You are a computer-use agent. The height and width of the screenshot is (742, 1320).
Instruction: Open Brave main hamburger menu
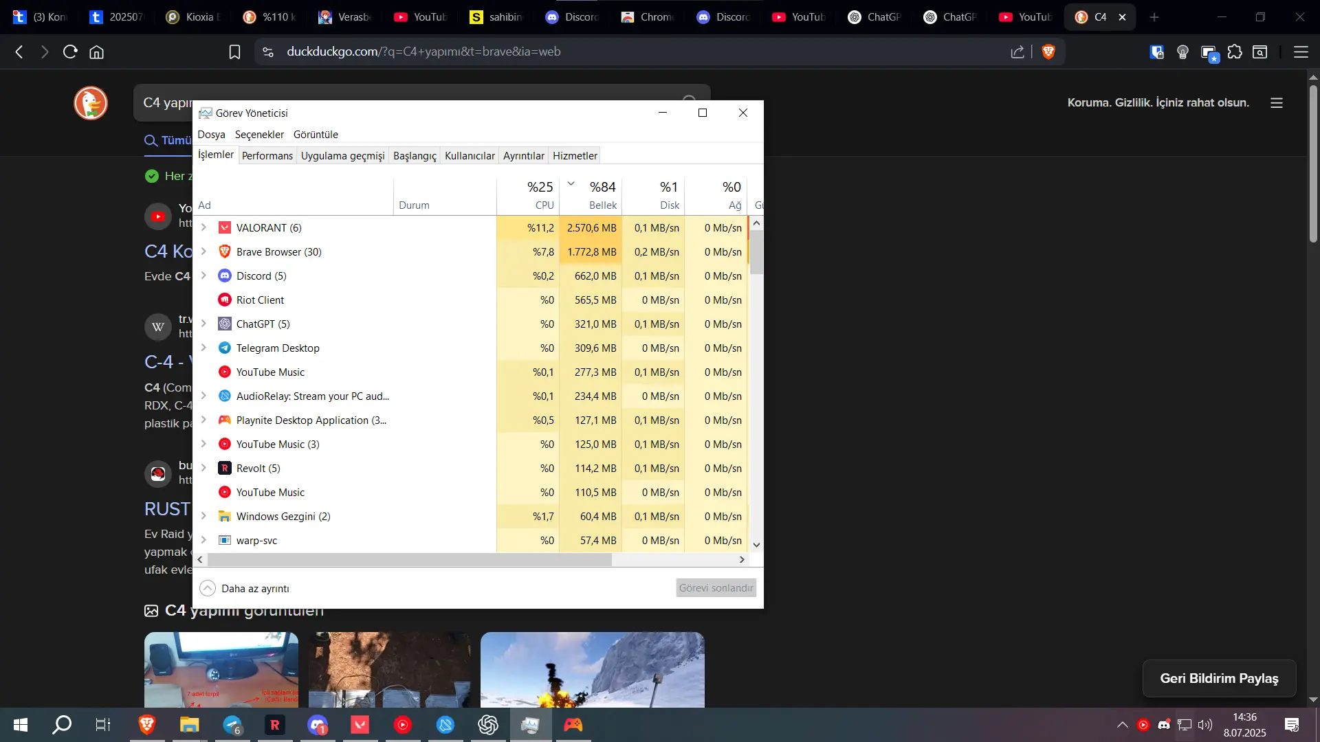point(1301,52)
